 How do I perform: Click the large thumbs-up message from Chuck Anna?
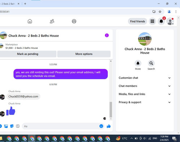[11, 111]
